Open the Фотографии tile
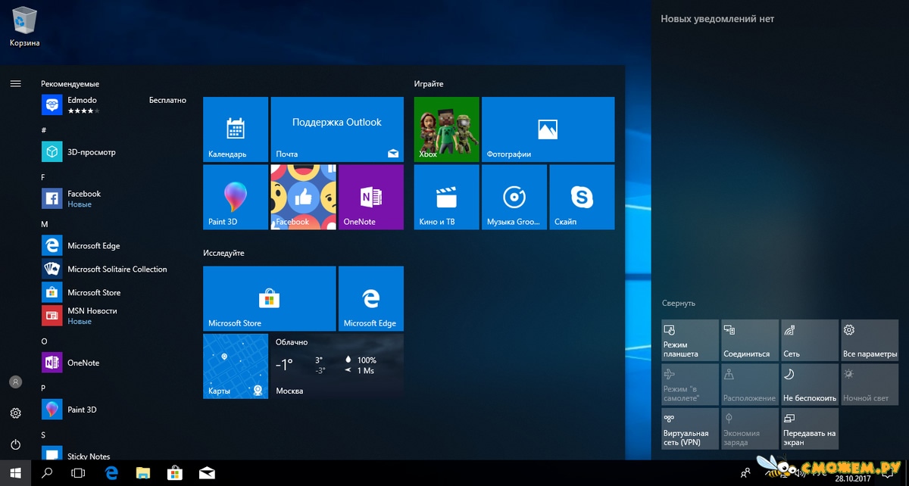This screenshot has width=909, height=486. click(548, 129)
